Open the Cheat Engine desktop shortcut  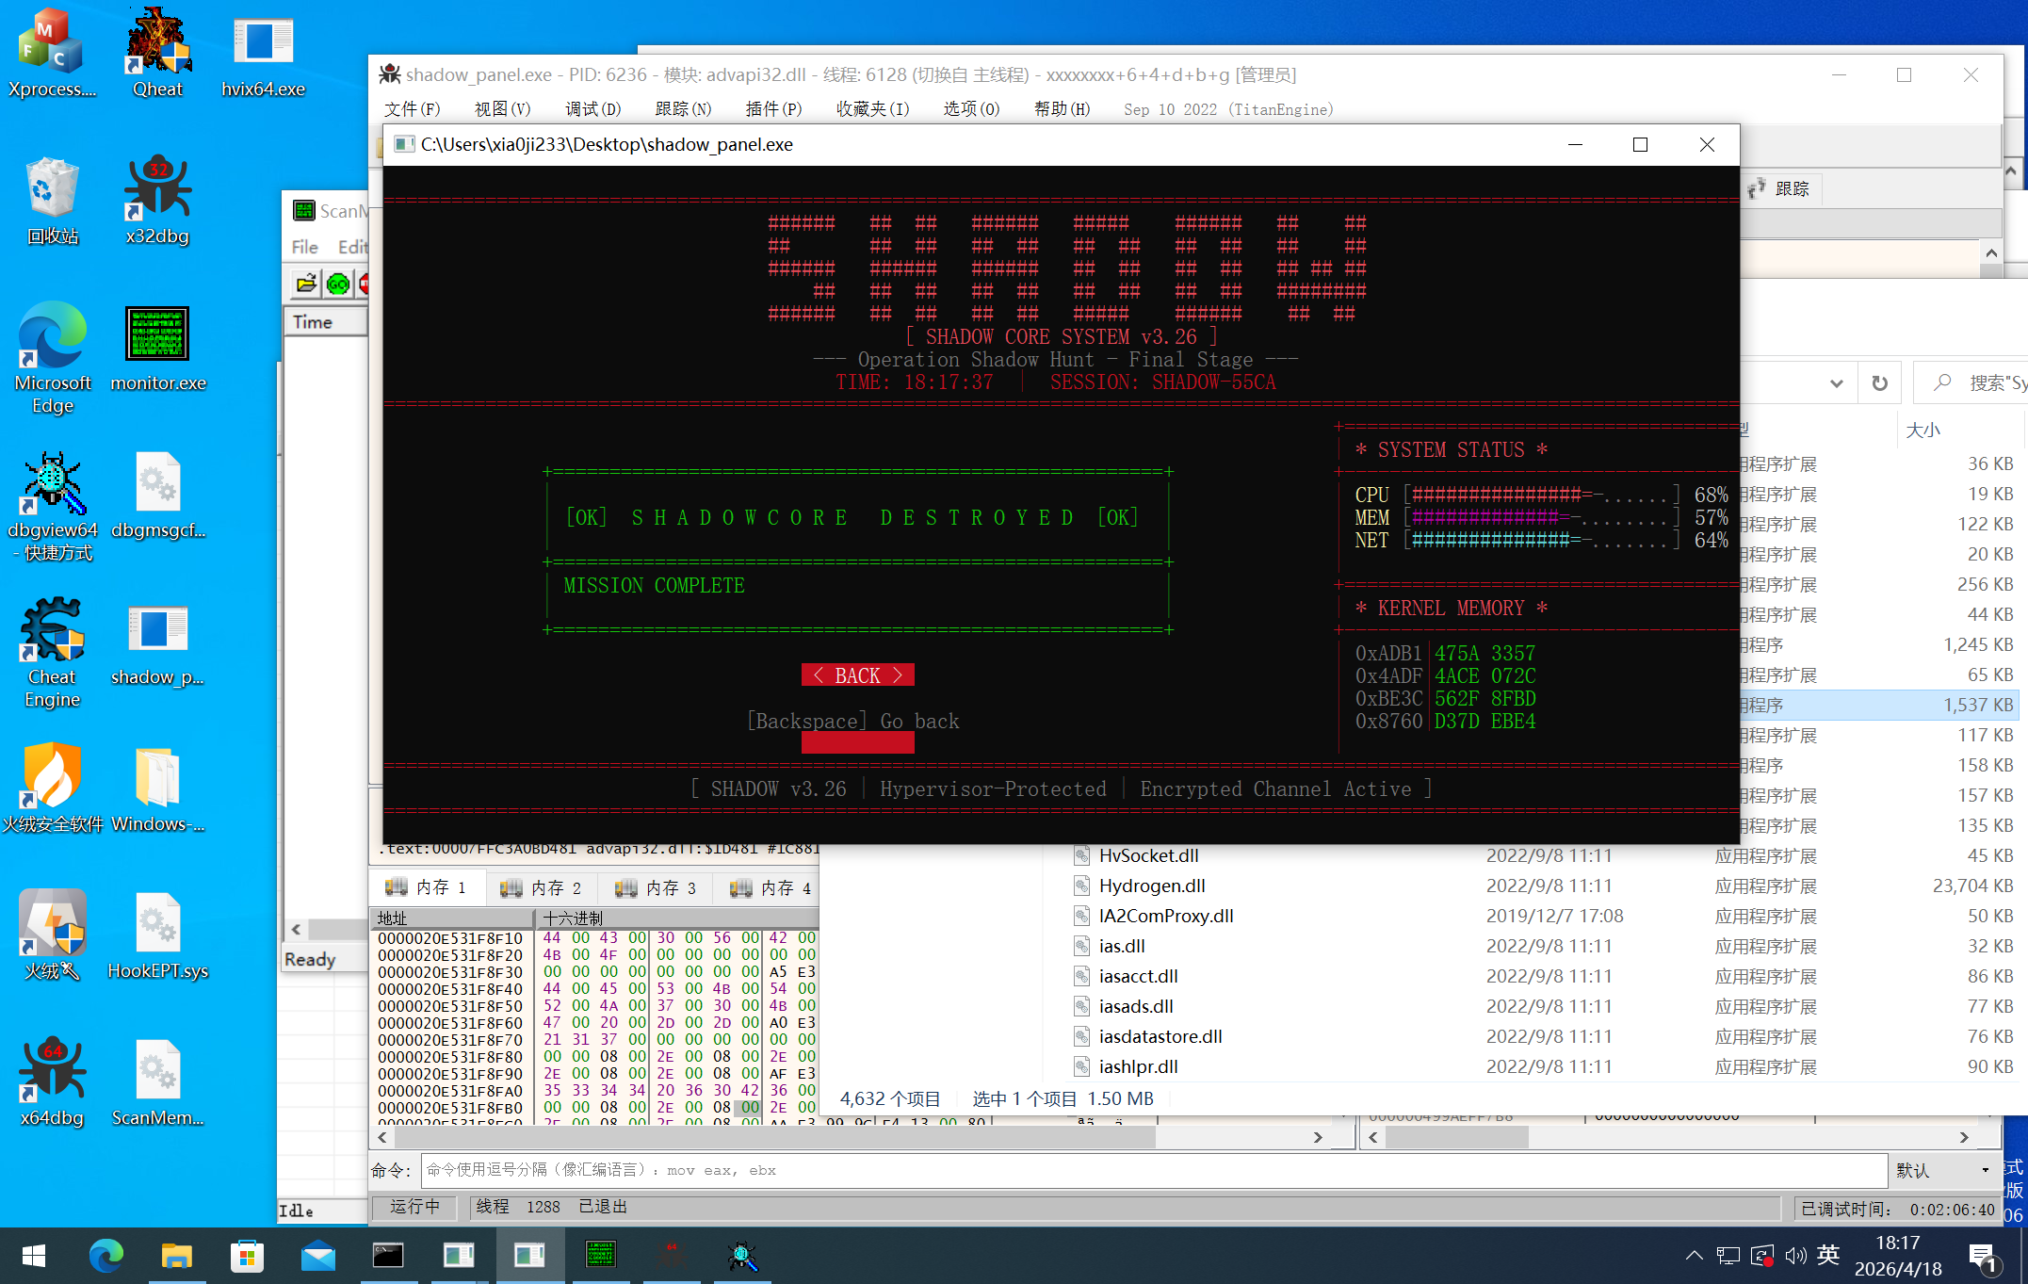(x=53, y=650)
